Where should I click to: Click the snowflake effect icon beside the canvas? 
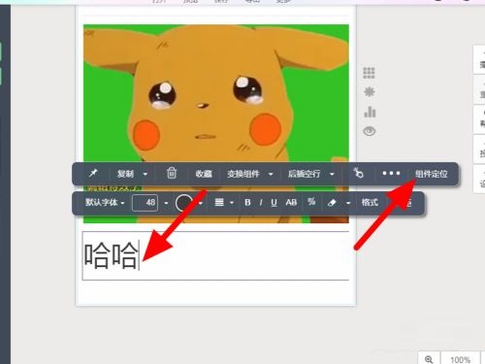tap(370, 92)
